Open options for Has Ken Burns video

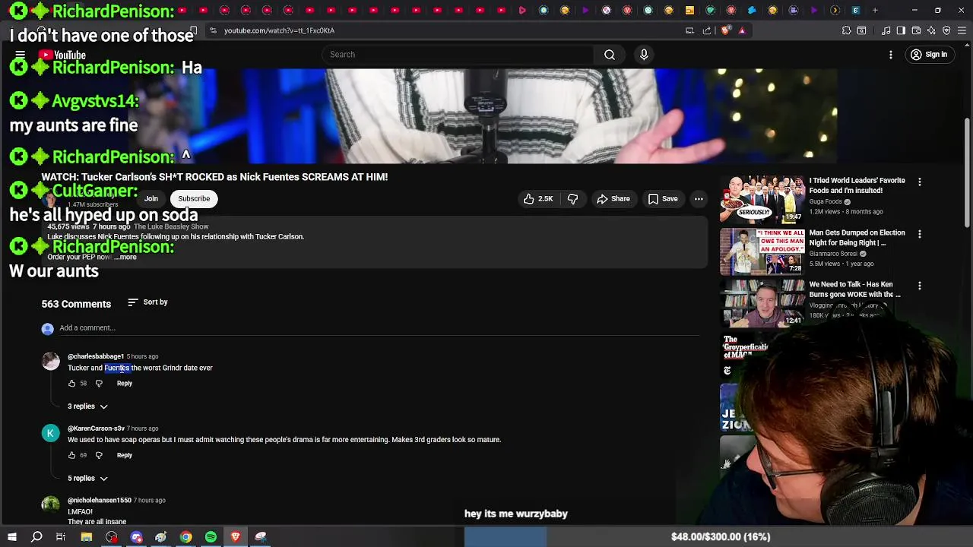point(920,286)
